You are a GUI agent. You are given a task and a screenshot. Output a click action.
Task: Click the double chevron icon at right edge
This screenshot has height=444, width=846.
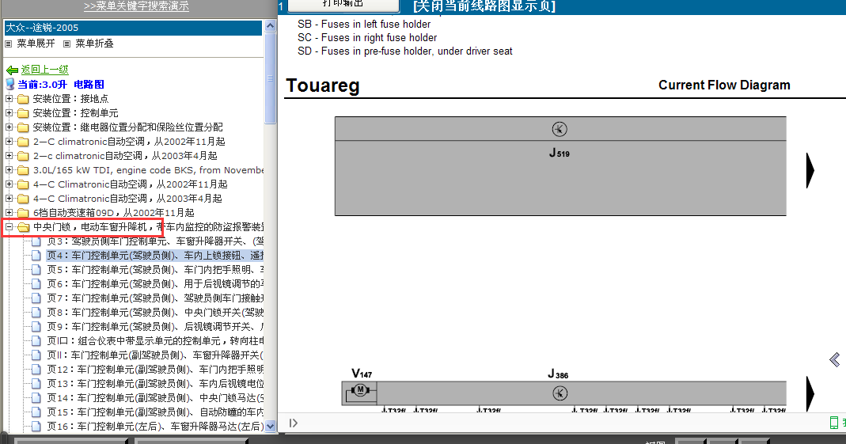835,360
